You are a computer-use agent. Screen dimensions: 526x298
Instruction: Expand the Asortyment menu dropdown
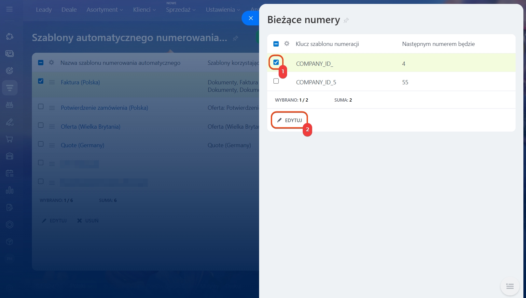point(105,10)
